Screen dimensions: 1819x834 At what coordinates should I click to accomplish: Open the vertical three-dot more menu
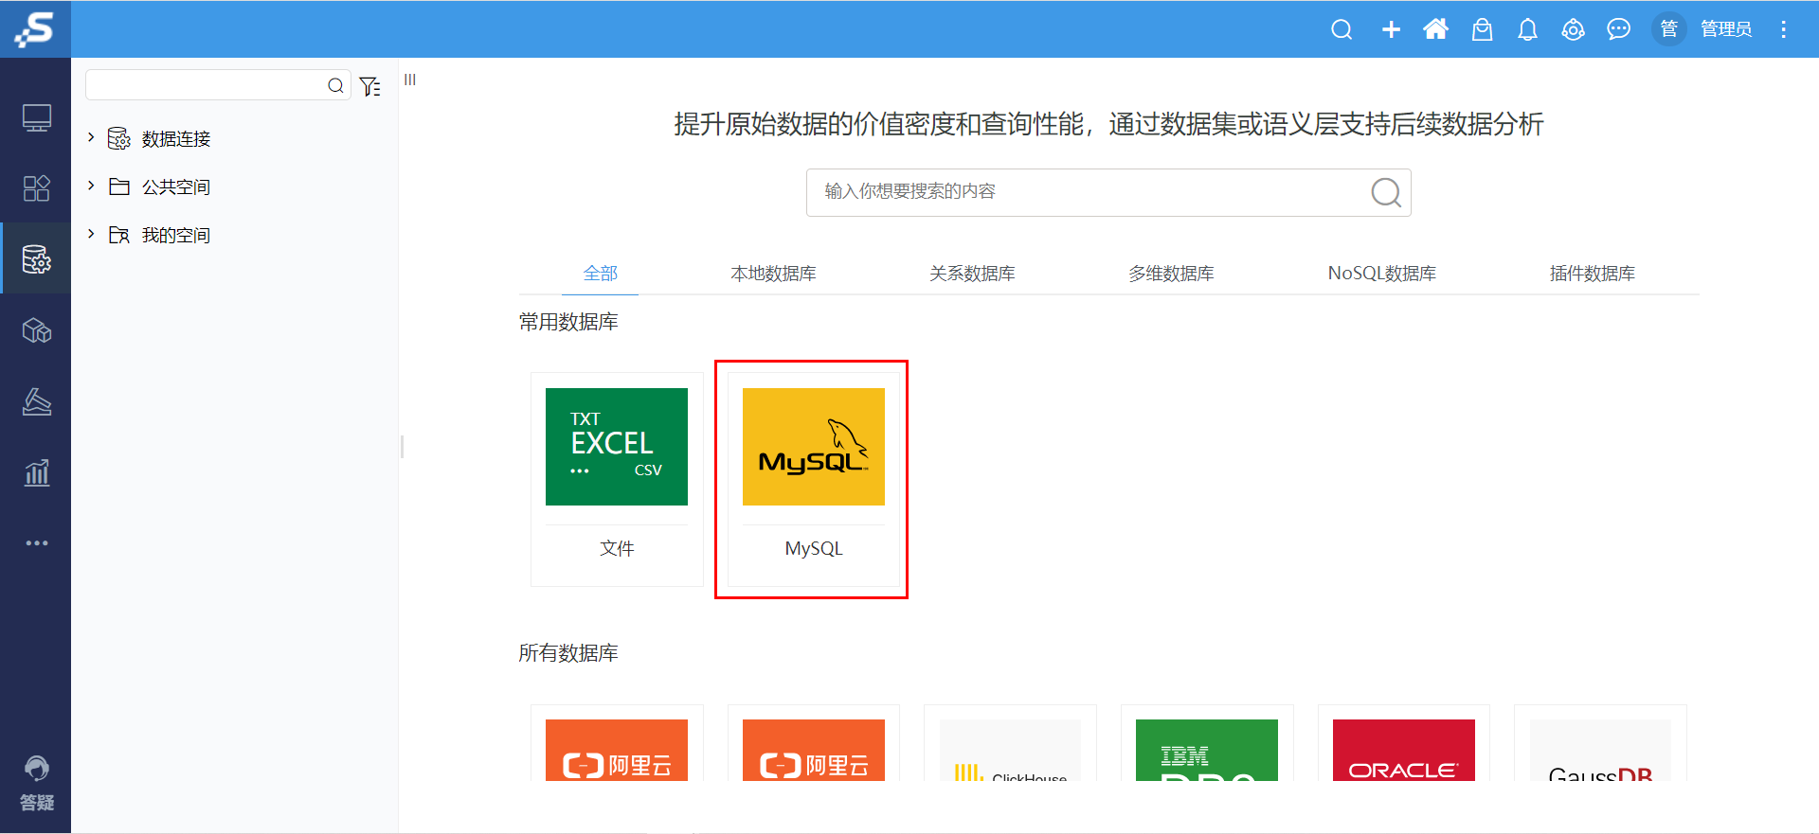click(x=1783, y=29)
